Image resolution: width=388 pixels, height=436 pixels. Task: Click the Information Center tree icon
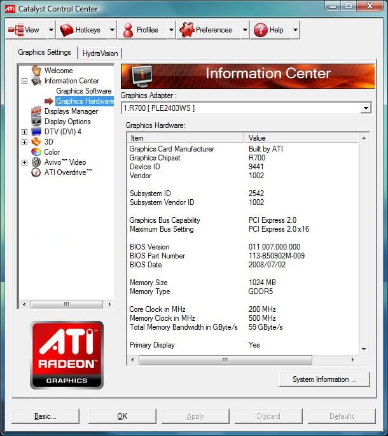point(36,81)
